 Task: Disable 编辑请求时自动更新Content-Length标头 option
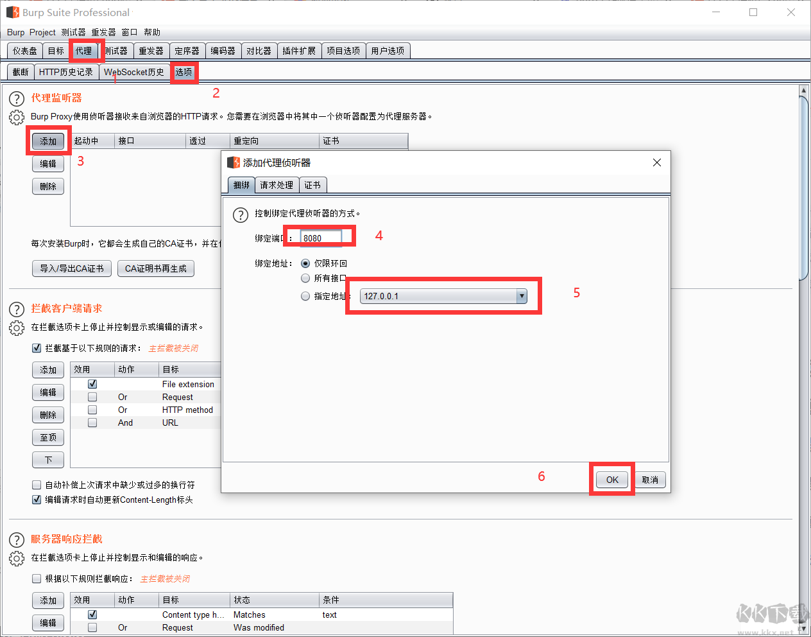coord(37,500)
